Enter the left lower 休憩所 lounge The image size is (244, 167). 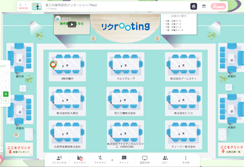click(20, 109)
